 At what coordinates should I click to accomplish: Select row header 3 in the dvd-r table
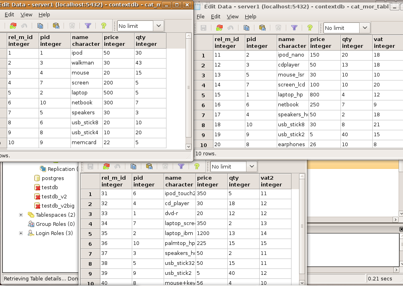click(x=90, y=214)
